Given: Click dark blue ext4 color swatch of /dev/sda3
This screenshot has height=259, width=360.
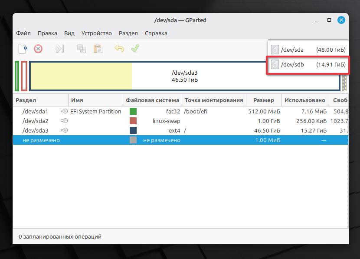Looking at the screenshot, I should 133,130.
